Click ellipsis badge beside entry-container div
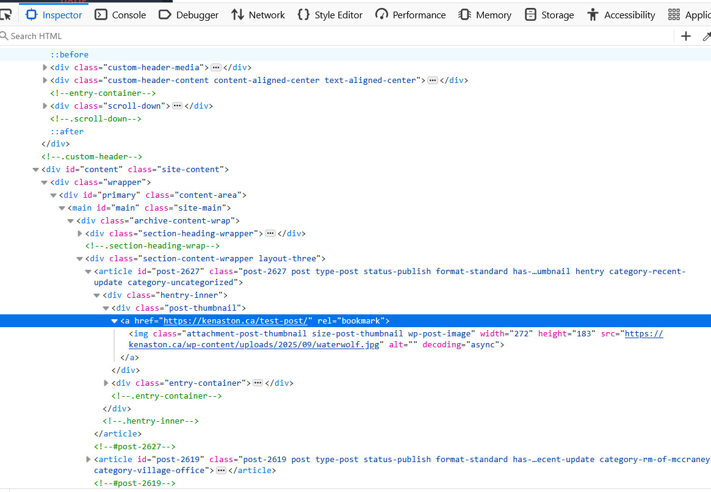The image size is (711, 492). click(258, 383)
